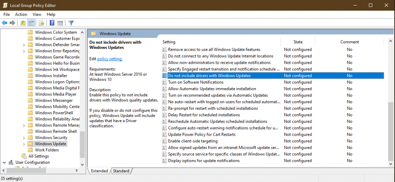Click the settings list vertical scrollbar thumb

[390, 131]
